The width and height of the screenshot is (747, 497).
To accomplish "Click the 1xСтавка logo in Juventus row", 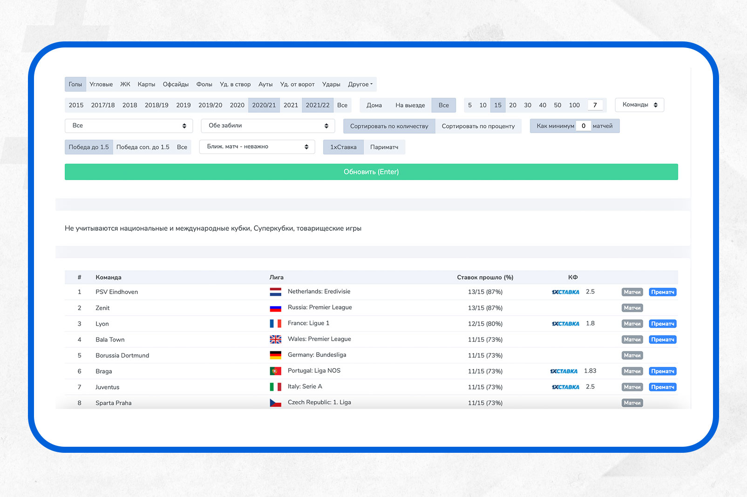I will [565, 387].
